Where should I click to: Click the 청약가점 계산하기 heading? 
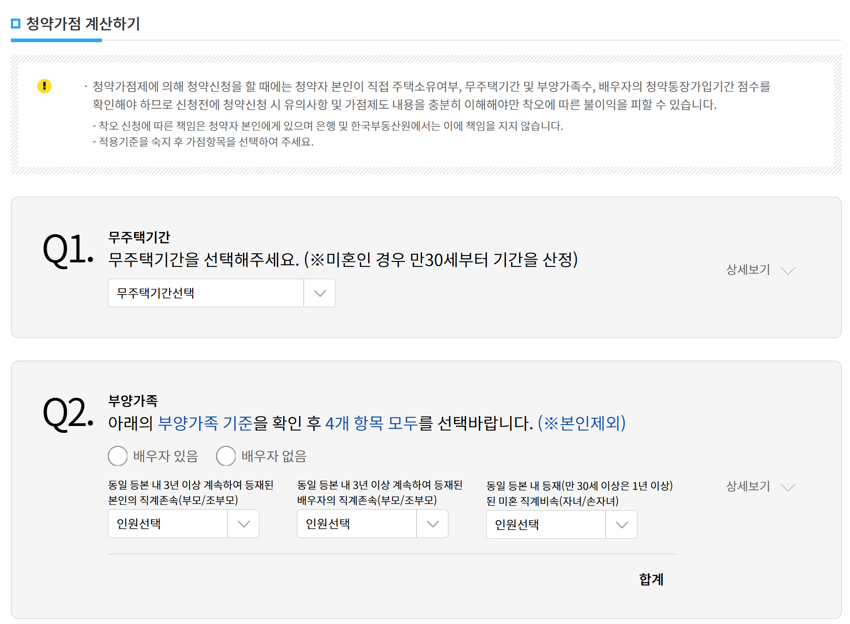(x=83, y=24)
